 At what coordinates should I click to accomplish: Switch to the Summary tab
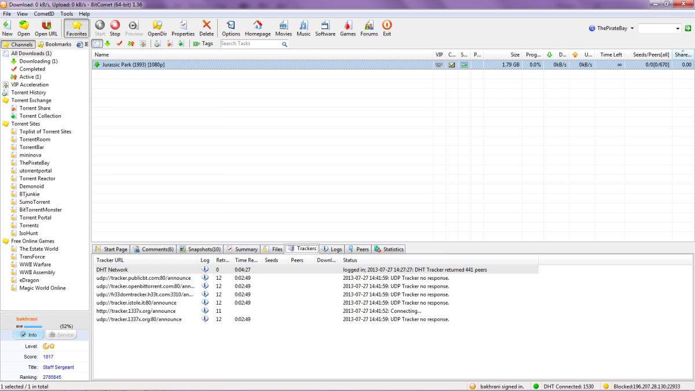pos(242,249)
